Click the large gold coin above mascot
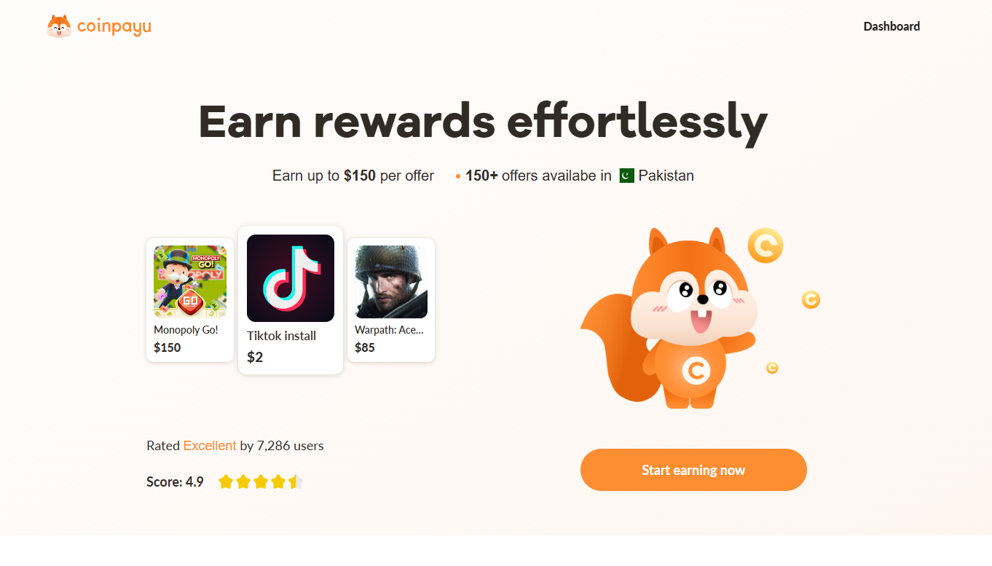 (x=765, y=246)
